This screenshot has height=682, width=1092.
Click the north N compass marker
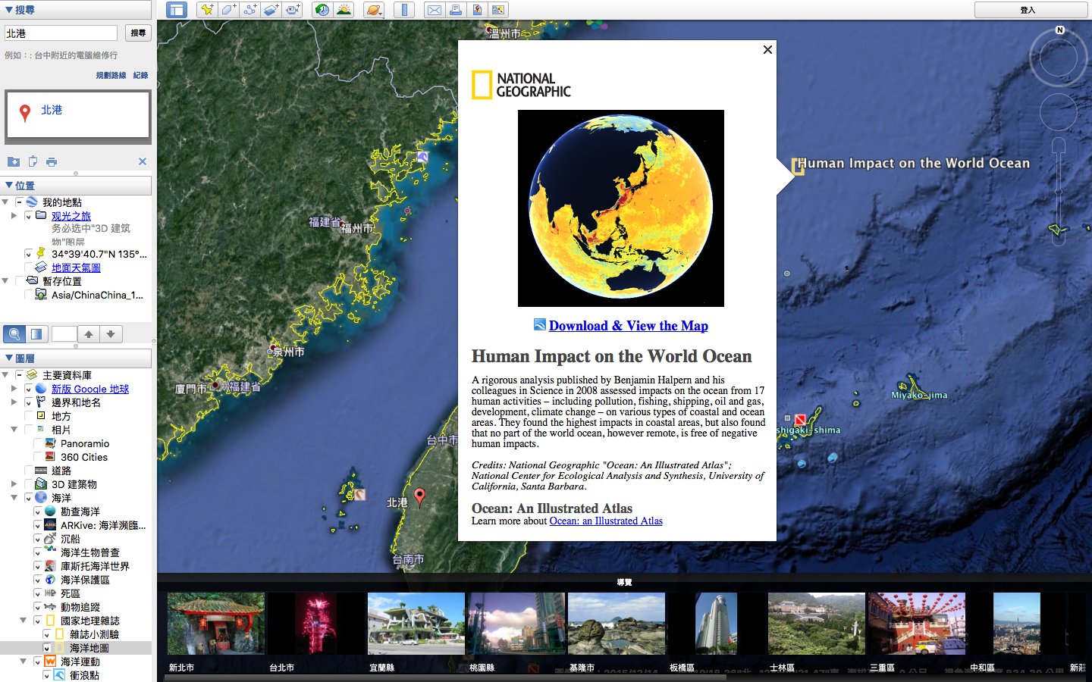tap(1059, 30)
